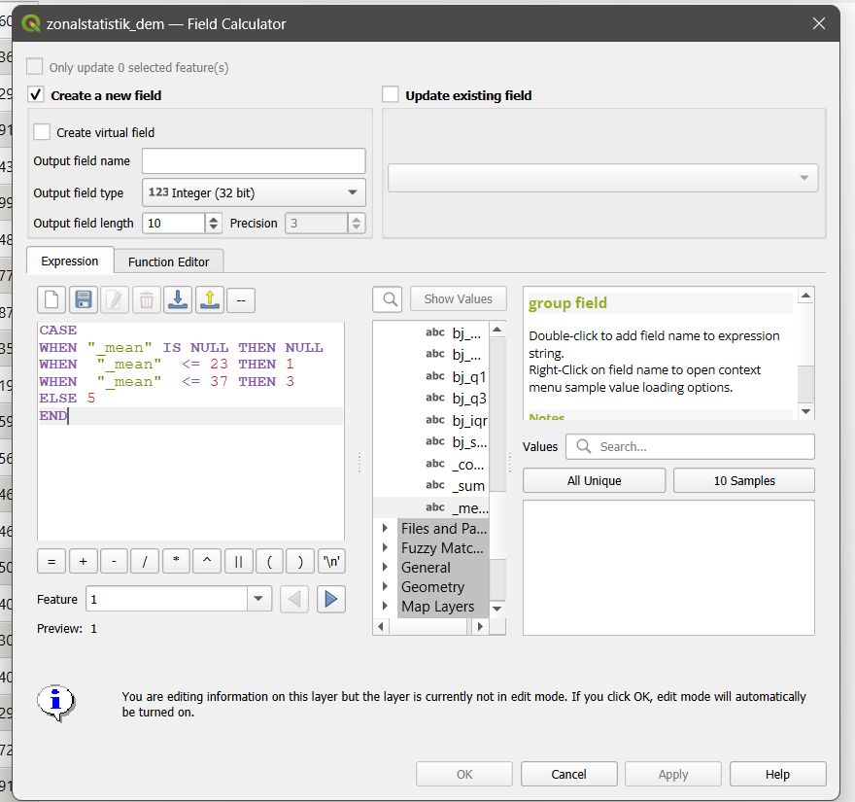855x802 pixels.
Task: Go to the next feature with the arrow button
Action: click(331, 599)
